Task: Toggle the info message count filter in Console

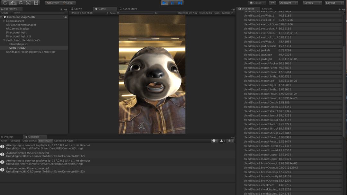Action: [x=215, y=141]
